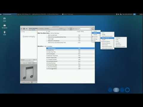
Task: Select the Enter Sandman track row
Action: click(71, 48)
